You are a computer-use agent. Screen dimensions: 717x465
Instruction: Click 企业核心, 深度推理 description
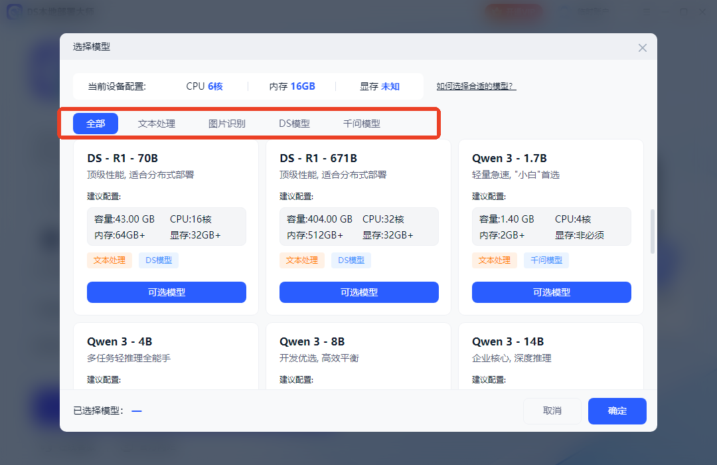click(x=512, y=358)
